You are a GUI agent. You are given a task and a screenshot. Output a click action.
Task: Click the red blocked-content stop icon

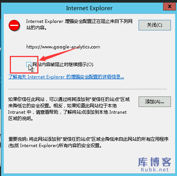pyautogui.click(x=14, y=26)
